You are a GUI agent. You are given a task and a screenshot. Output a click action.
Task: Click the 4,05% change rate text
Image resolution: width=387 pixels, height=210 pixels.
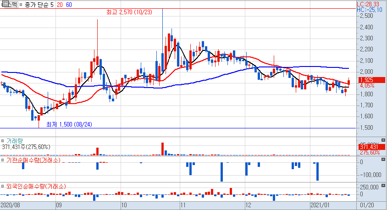coord(367,86)
